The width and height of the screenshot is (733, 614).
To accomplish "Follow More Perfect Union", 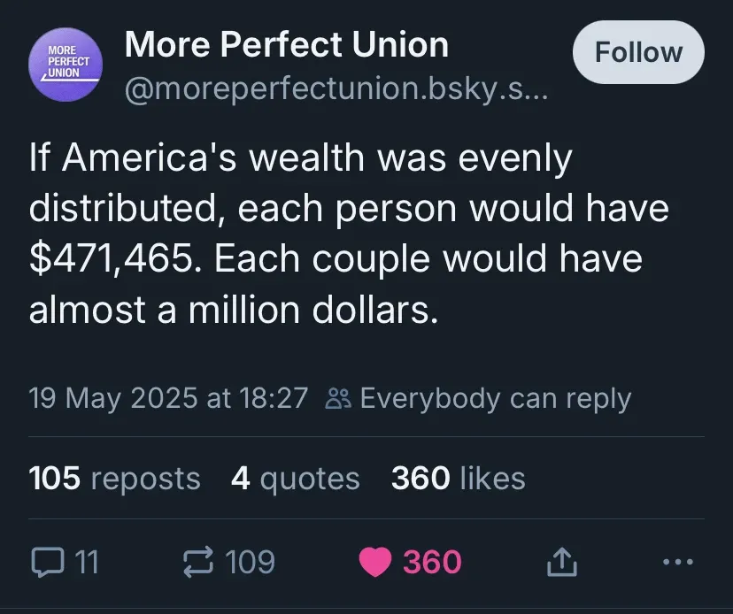I will point(638,52).
